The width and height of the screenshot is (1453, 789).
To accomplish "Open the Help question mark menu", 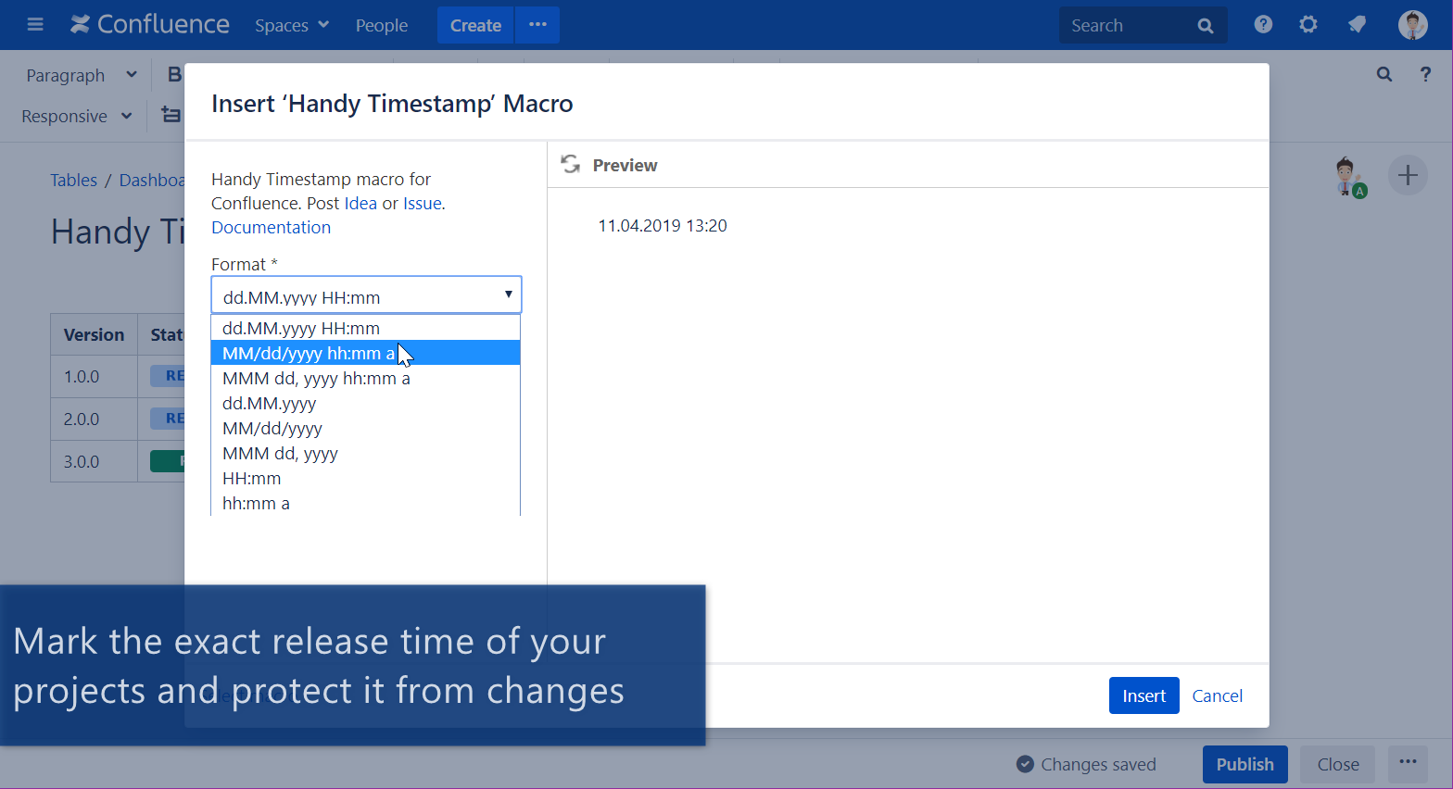I will click(x=1263, y=25).
